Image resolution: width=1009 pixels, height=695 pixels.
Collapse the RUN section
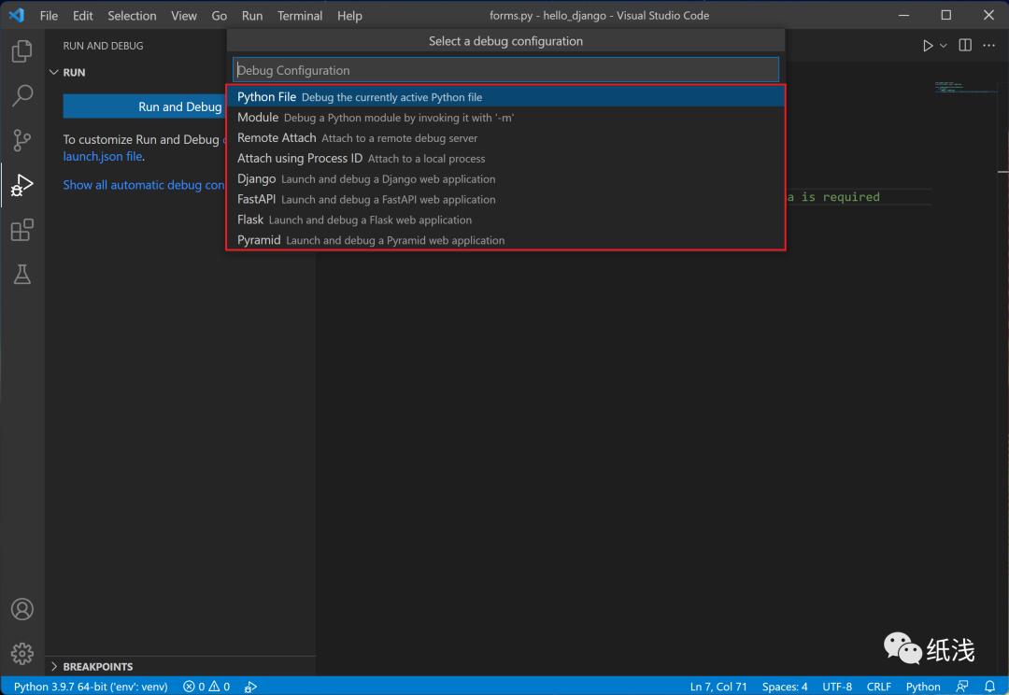tap(54, 72)
